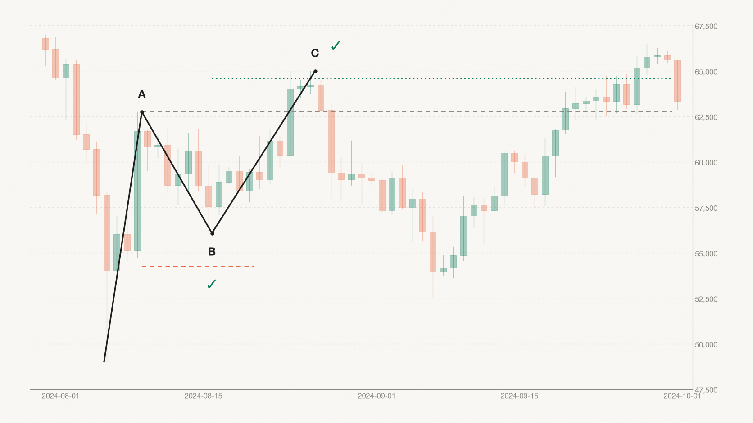Click the letter C label
Viewport: 753px width, 423px height.
tap(315, 53)
